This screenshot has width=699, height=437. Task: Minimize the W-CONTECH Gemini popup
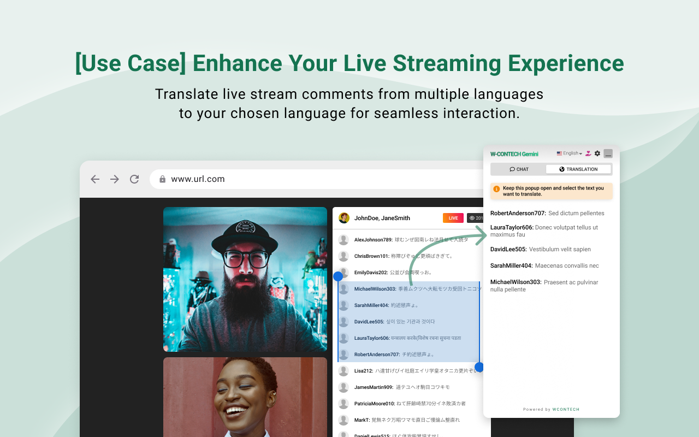[608, 153]
